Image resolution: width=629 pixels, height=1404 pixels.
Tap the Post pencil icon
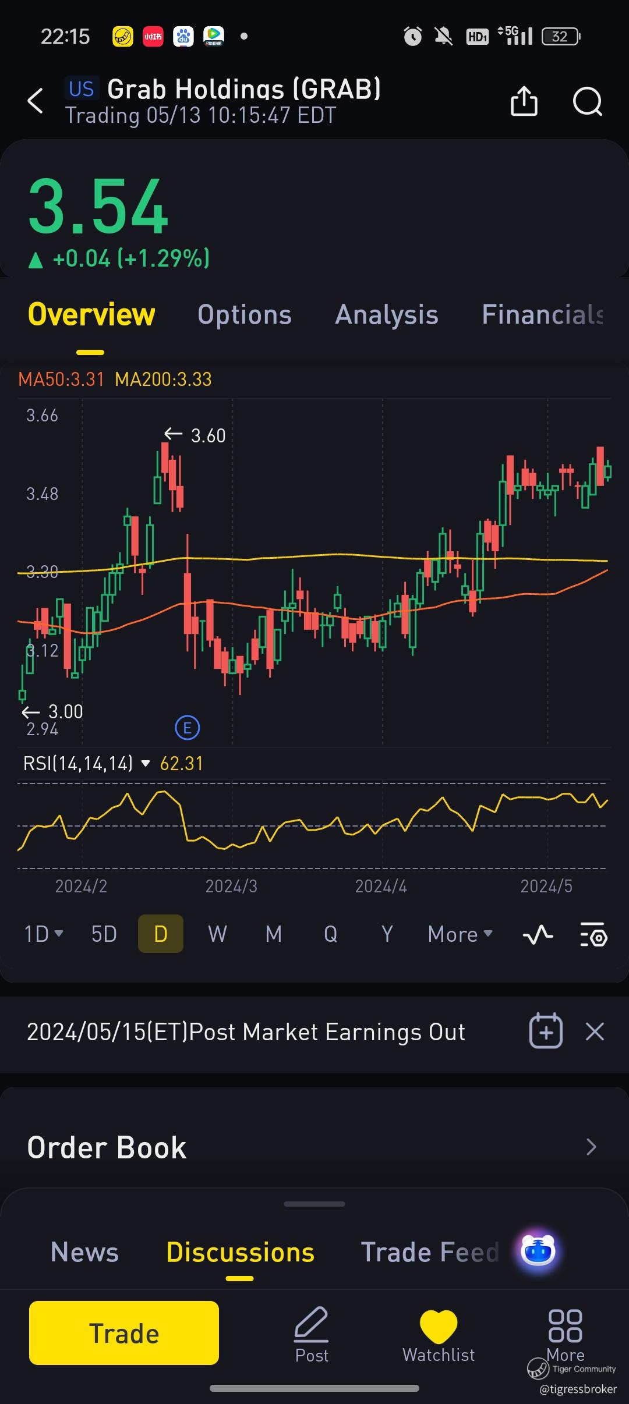tap(312, 1334)
